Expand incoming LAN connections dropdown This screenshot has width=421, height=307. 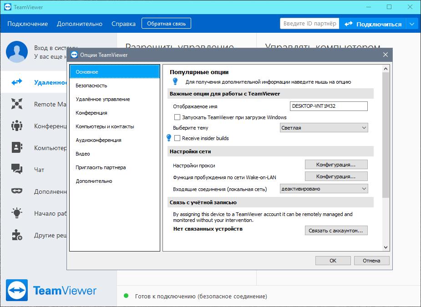click(324, 189)
